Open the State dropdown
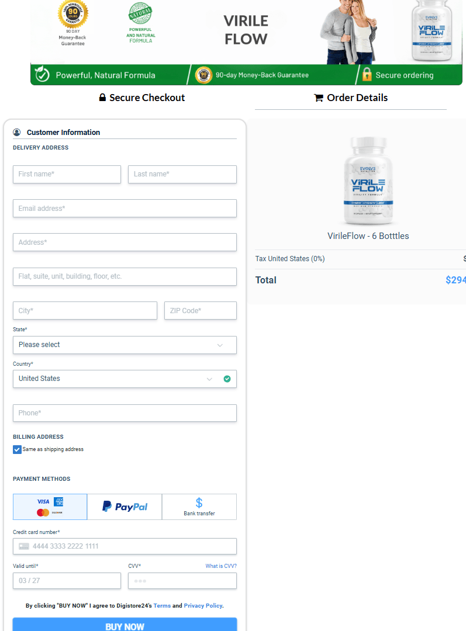The image size is (466, 631). pos(125,345)
